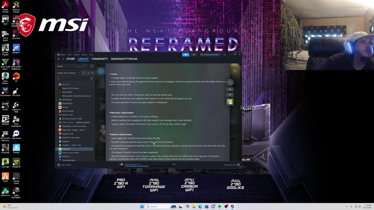Click the library search field
The width and height of the screenshot is (374, 210).
[73, 78]
